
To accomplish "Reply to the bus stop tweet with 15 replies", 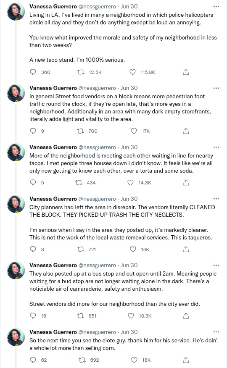I will point(33,315).
